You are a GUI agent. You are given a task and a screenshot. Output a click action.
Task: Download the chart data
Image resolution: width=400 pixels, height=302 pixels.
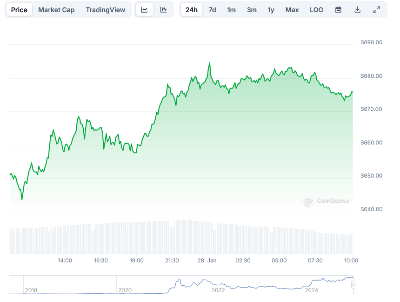pos(357,10)
